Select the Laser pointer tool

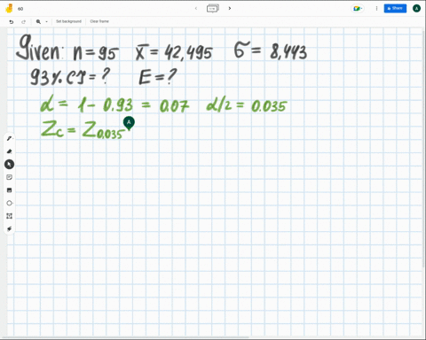coord(9,228)
